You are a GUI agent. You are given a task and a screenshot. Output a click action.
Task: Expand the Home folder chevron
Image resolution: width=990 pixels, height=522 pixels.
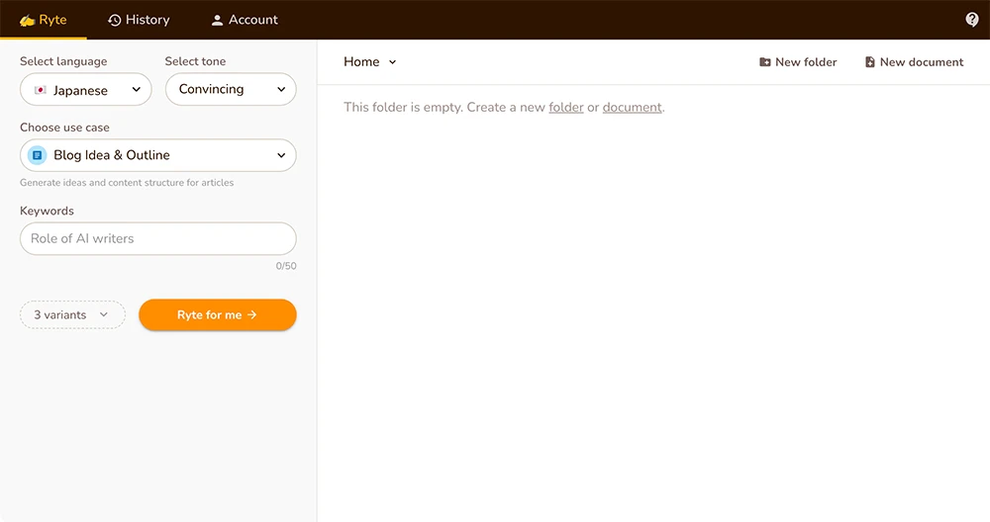(x=392, y=62)
